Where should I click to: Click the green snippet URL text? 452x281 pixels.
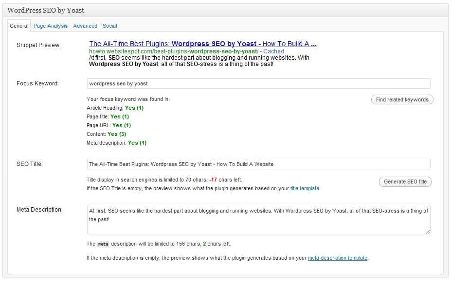pos(174,51)
